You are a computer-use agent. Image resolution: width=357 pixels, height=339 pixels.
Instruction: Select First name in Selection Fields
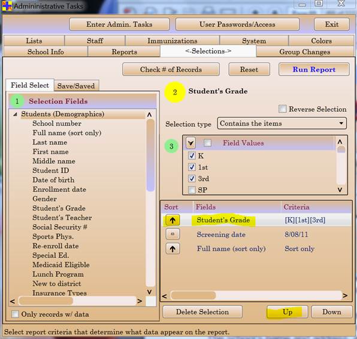pos(50,151)
